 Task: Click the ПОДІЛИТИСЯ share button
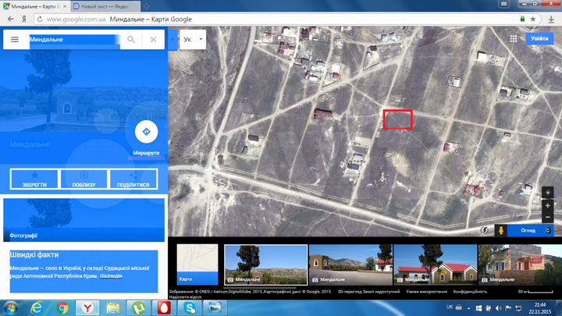pyautogui.click(x=133, y=179)
